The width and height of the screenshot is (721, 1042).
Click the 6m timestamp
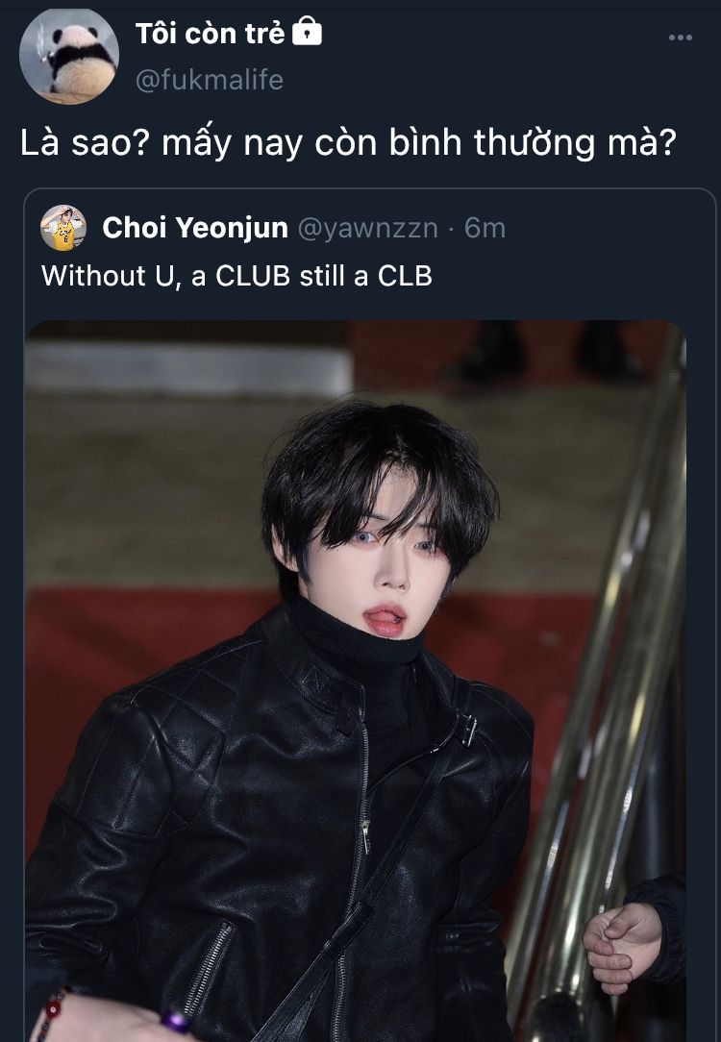[x=485, y=228]
